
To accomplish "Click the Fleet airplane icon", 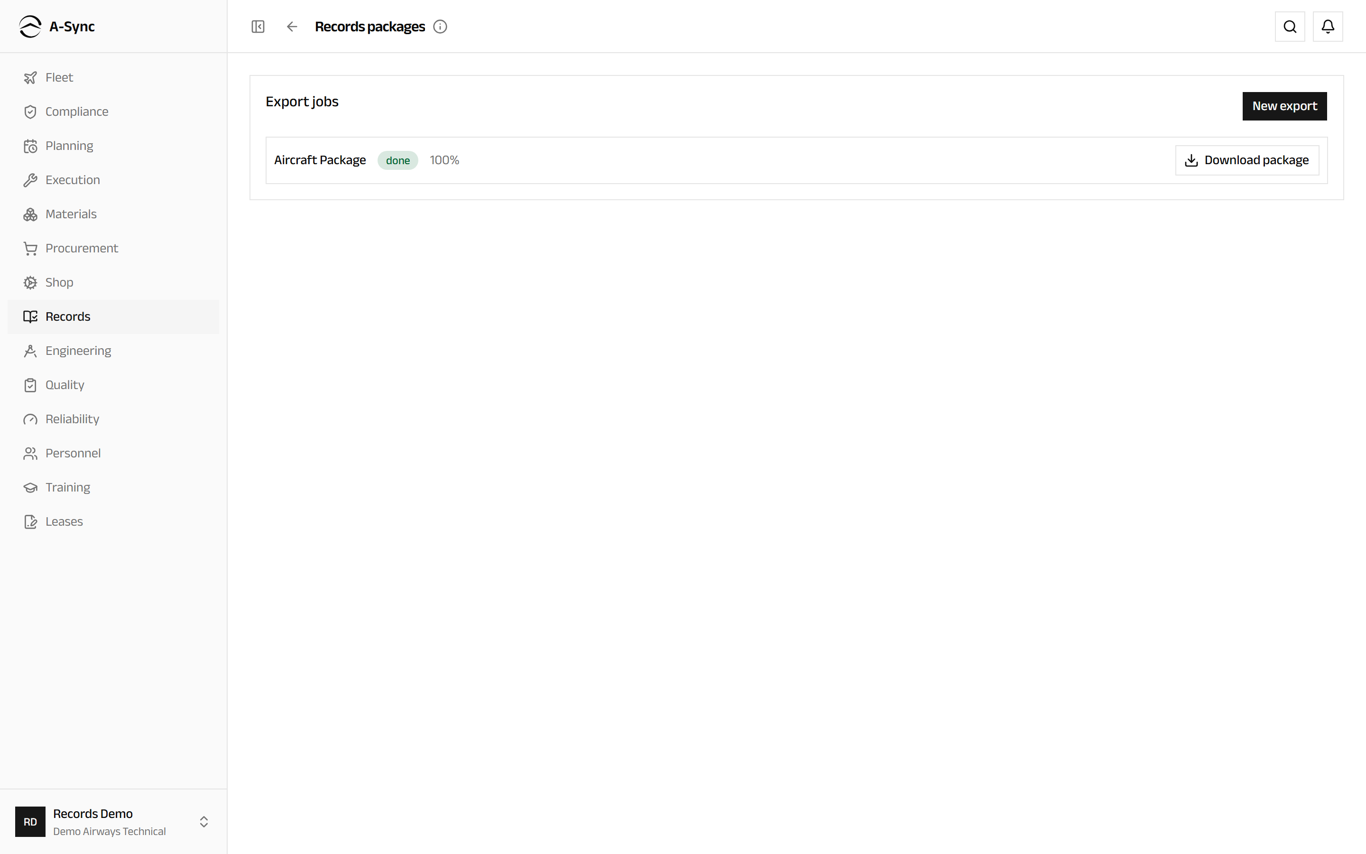I will point(30,77).
